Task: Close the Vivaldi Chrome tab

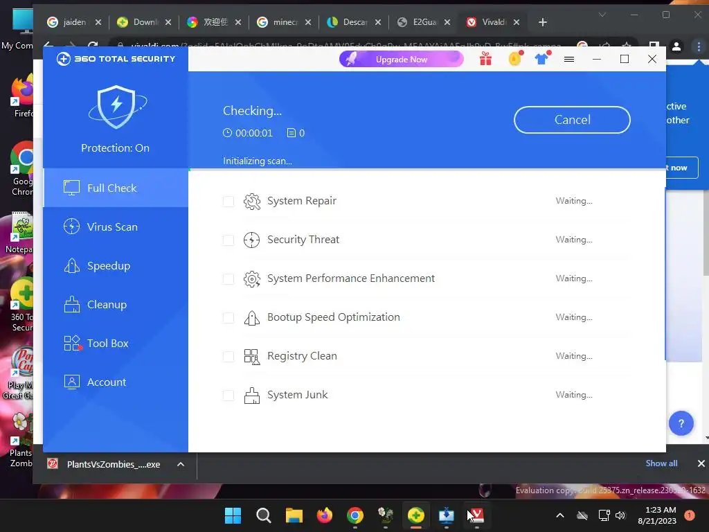Action: pyautogui.click(x=517, y=22)
